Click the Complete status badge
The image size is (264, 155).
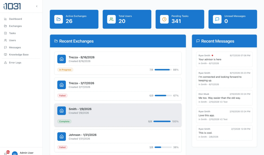point(64,122)
